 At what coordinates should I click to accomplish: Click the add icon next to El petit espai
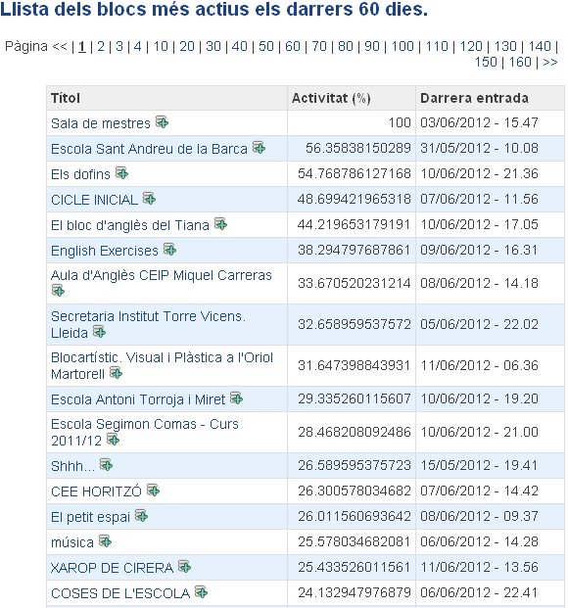tap(142, 516)
